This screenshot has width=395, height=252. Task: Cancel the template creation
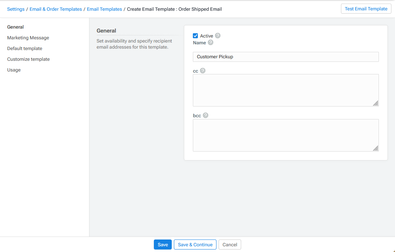click(x=229, y=244)
